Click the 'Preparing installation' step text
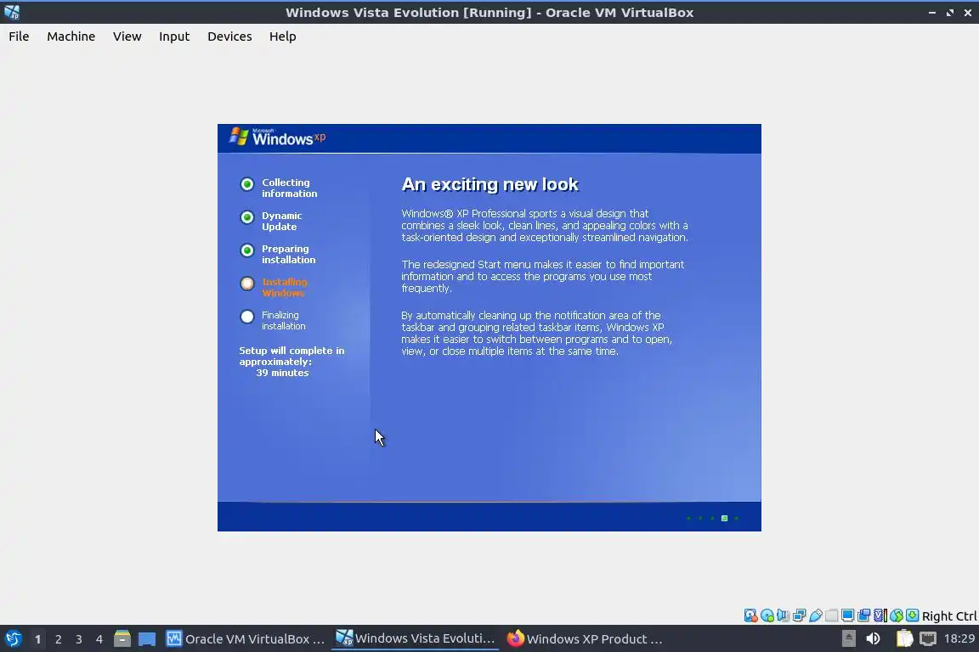Screen dimensions: 979x652 tap(288, 254)
